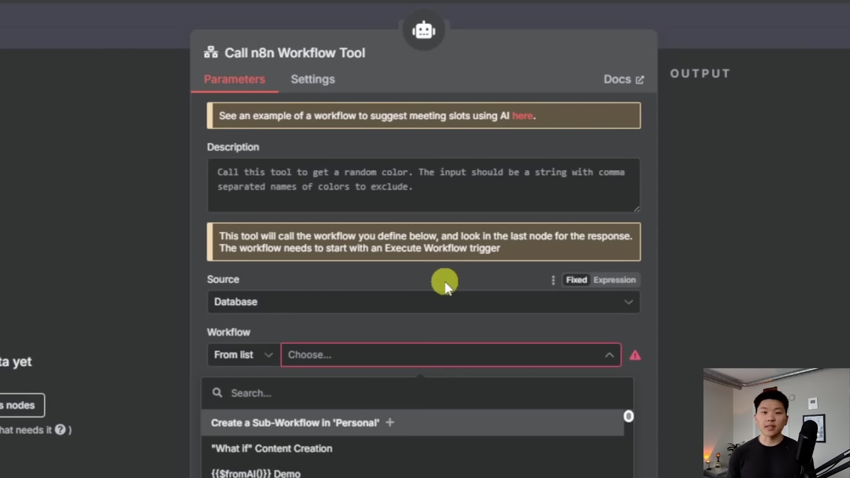Click the Description resize handle corner

[636, 209]
